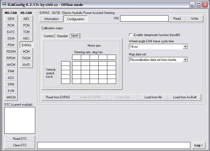Click the ELMConfig title bar icon
This screenshot has height=151, width=210.
pos(4,5)
